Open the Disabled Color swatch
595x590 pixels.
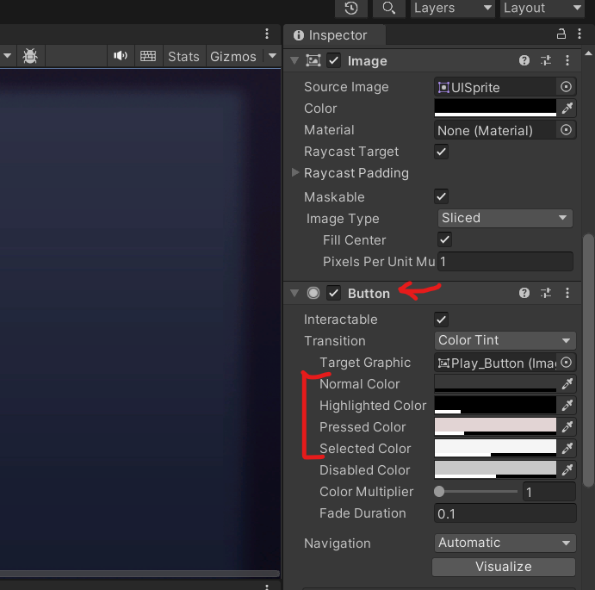click(495, 469)
